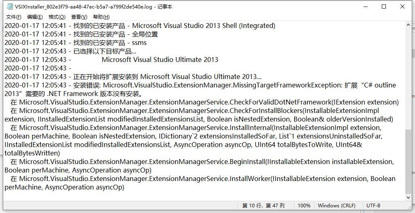Click the Notepad icon in title bar

click(10, 6)
